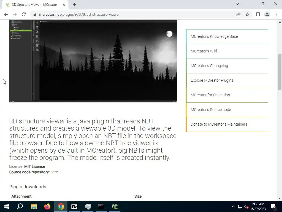View site info via the padlock icon
The image size is (282, 212).
(x=35, y=14)
